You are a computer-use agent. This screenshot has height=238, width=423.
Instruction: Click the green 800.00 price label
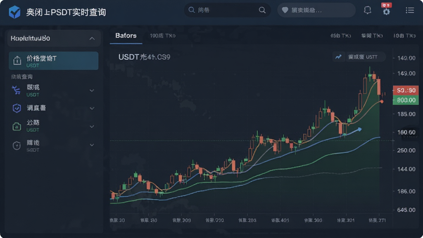click(406, 100)
